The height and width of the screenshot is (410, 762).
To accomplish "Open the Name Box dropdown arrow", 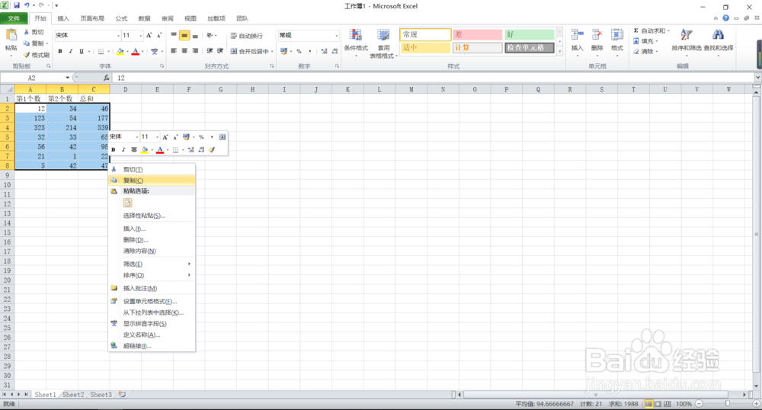I will tap(68, 78).
